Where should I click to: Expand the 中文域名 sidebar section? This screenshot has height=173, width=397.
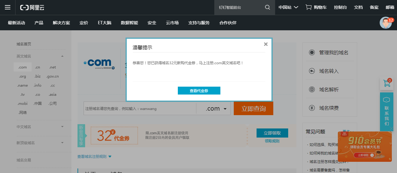[62, 127]
